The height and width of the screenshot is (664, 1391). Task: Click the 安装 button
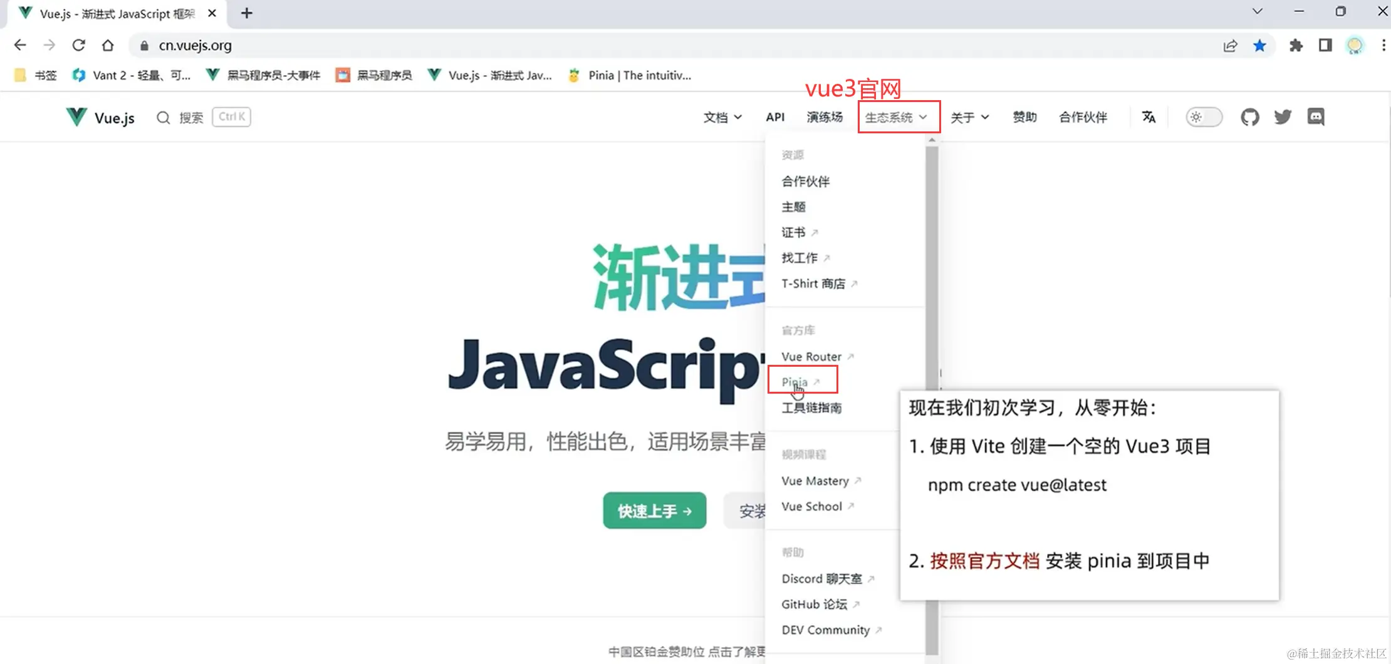[x=746, y=511]
